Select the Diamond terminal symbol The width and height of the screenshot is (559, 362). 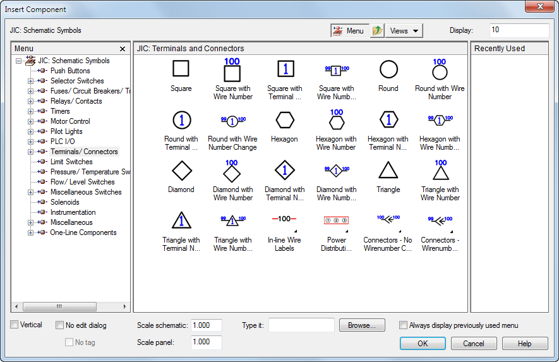(x=181, y=171)
